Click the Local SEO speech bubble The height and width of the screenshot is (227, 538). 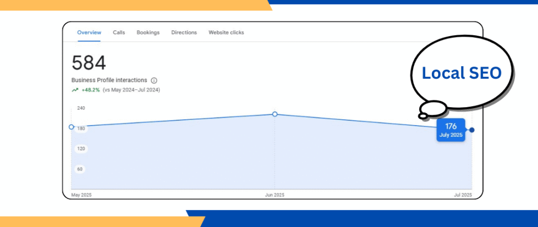[461, 74]
